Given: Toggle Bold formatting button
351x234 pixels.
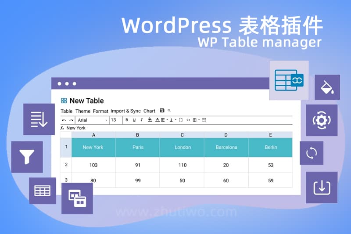Looking at the screenshot, I should click(127, 120).
